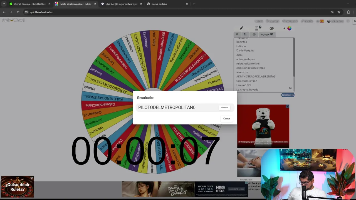356x200 pixels.
Task: Click the HBO Max banner advertisement
Action: pyautogui.click(x=185, y=189)
